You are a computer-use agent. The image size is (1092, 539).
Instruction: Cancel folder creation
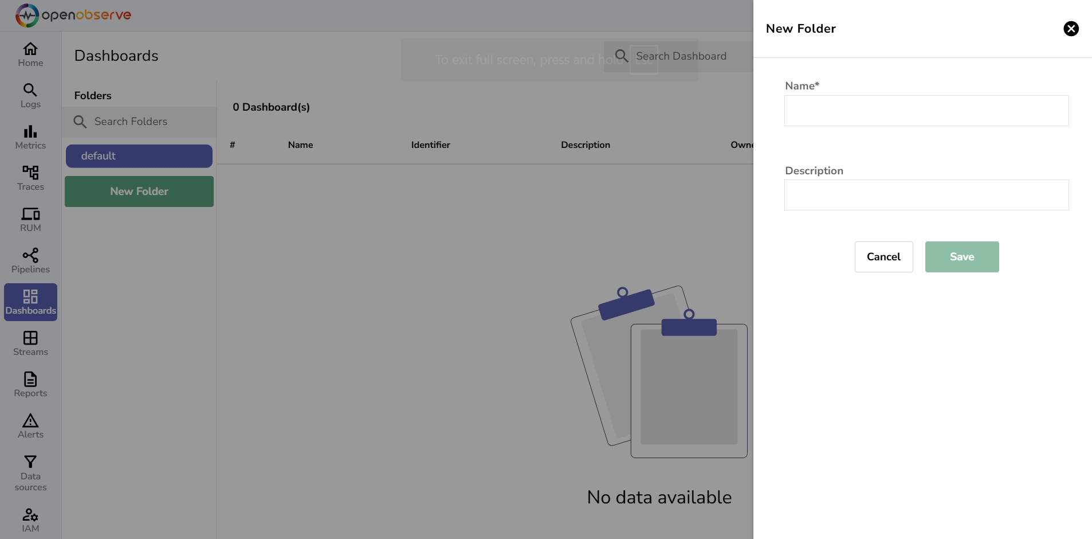click(x=883, y=256)
